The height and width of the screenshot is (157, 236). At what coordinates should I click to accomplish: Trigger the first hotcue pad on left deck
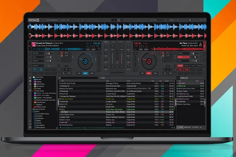coord(35,69)
